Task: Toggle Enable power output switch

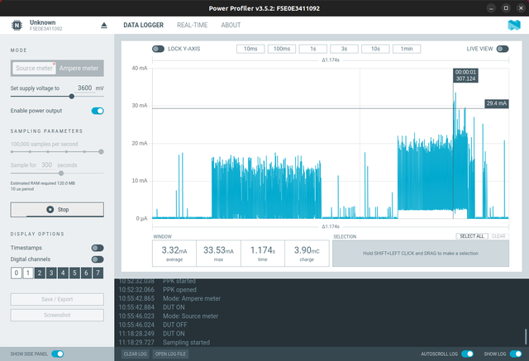Action: (x=98, y=111)
